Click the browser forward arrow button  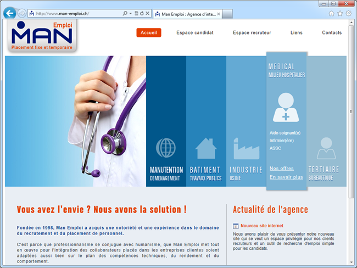pyautogui.click(x=21, y=13)
